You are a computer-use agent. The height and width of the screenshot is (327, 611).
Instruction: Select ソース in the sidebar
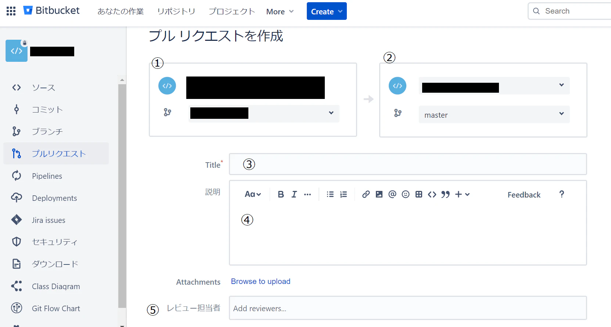(x=56, y=88)
